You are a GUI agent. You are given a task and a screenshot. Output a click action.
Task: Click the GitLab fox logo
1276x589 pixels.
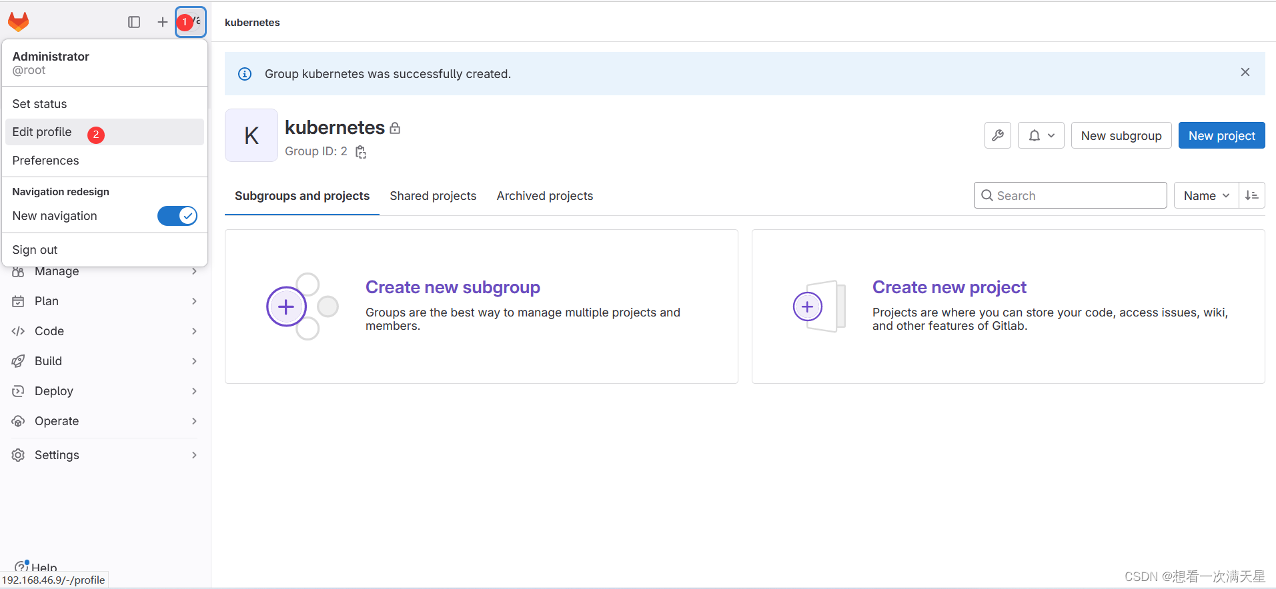pyautogui.click(x=19, y=22)
